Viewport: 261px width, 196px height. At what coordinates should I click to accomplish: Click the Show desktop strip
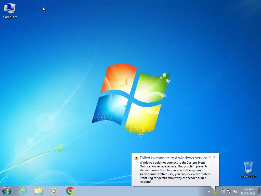(x=259, y=191)
